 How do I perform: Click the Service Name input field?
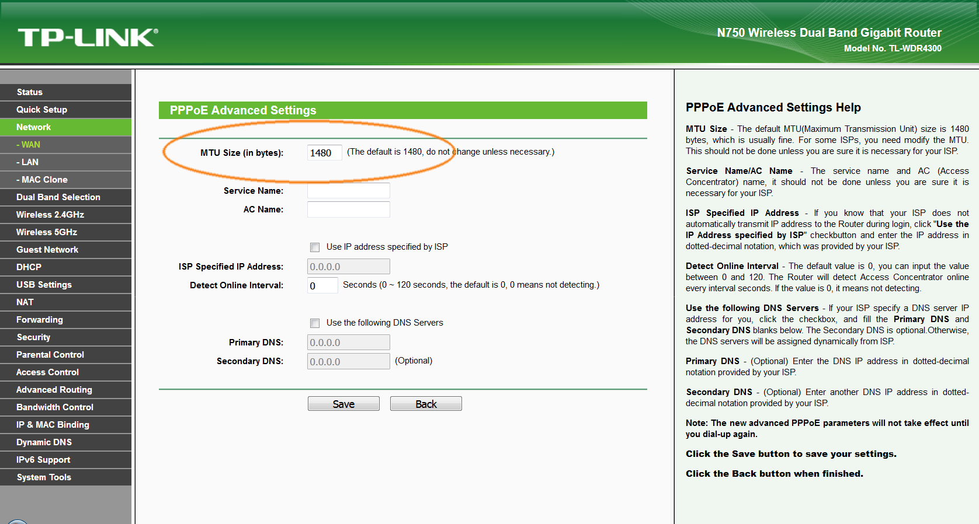coord(348,191)
